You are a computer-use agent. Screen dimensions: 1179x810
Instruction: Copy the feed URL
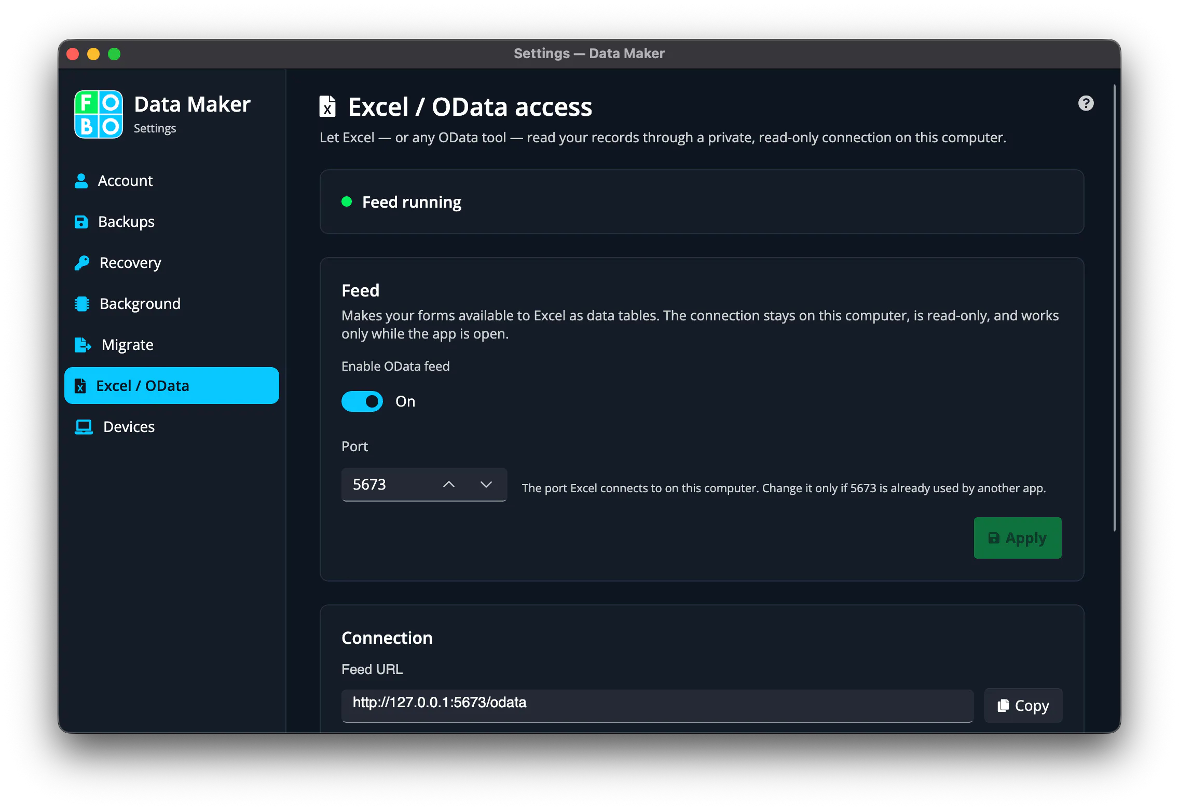point(1023,705)
